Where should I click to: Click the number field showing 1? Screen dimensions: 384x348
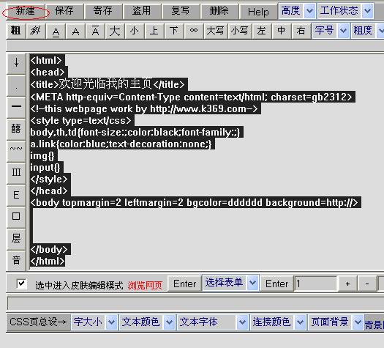[315, 284]
